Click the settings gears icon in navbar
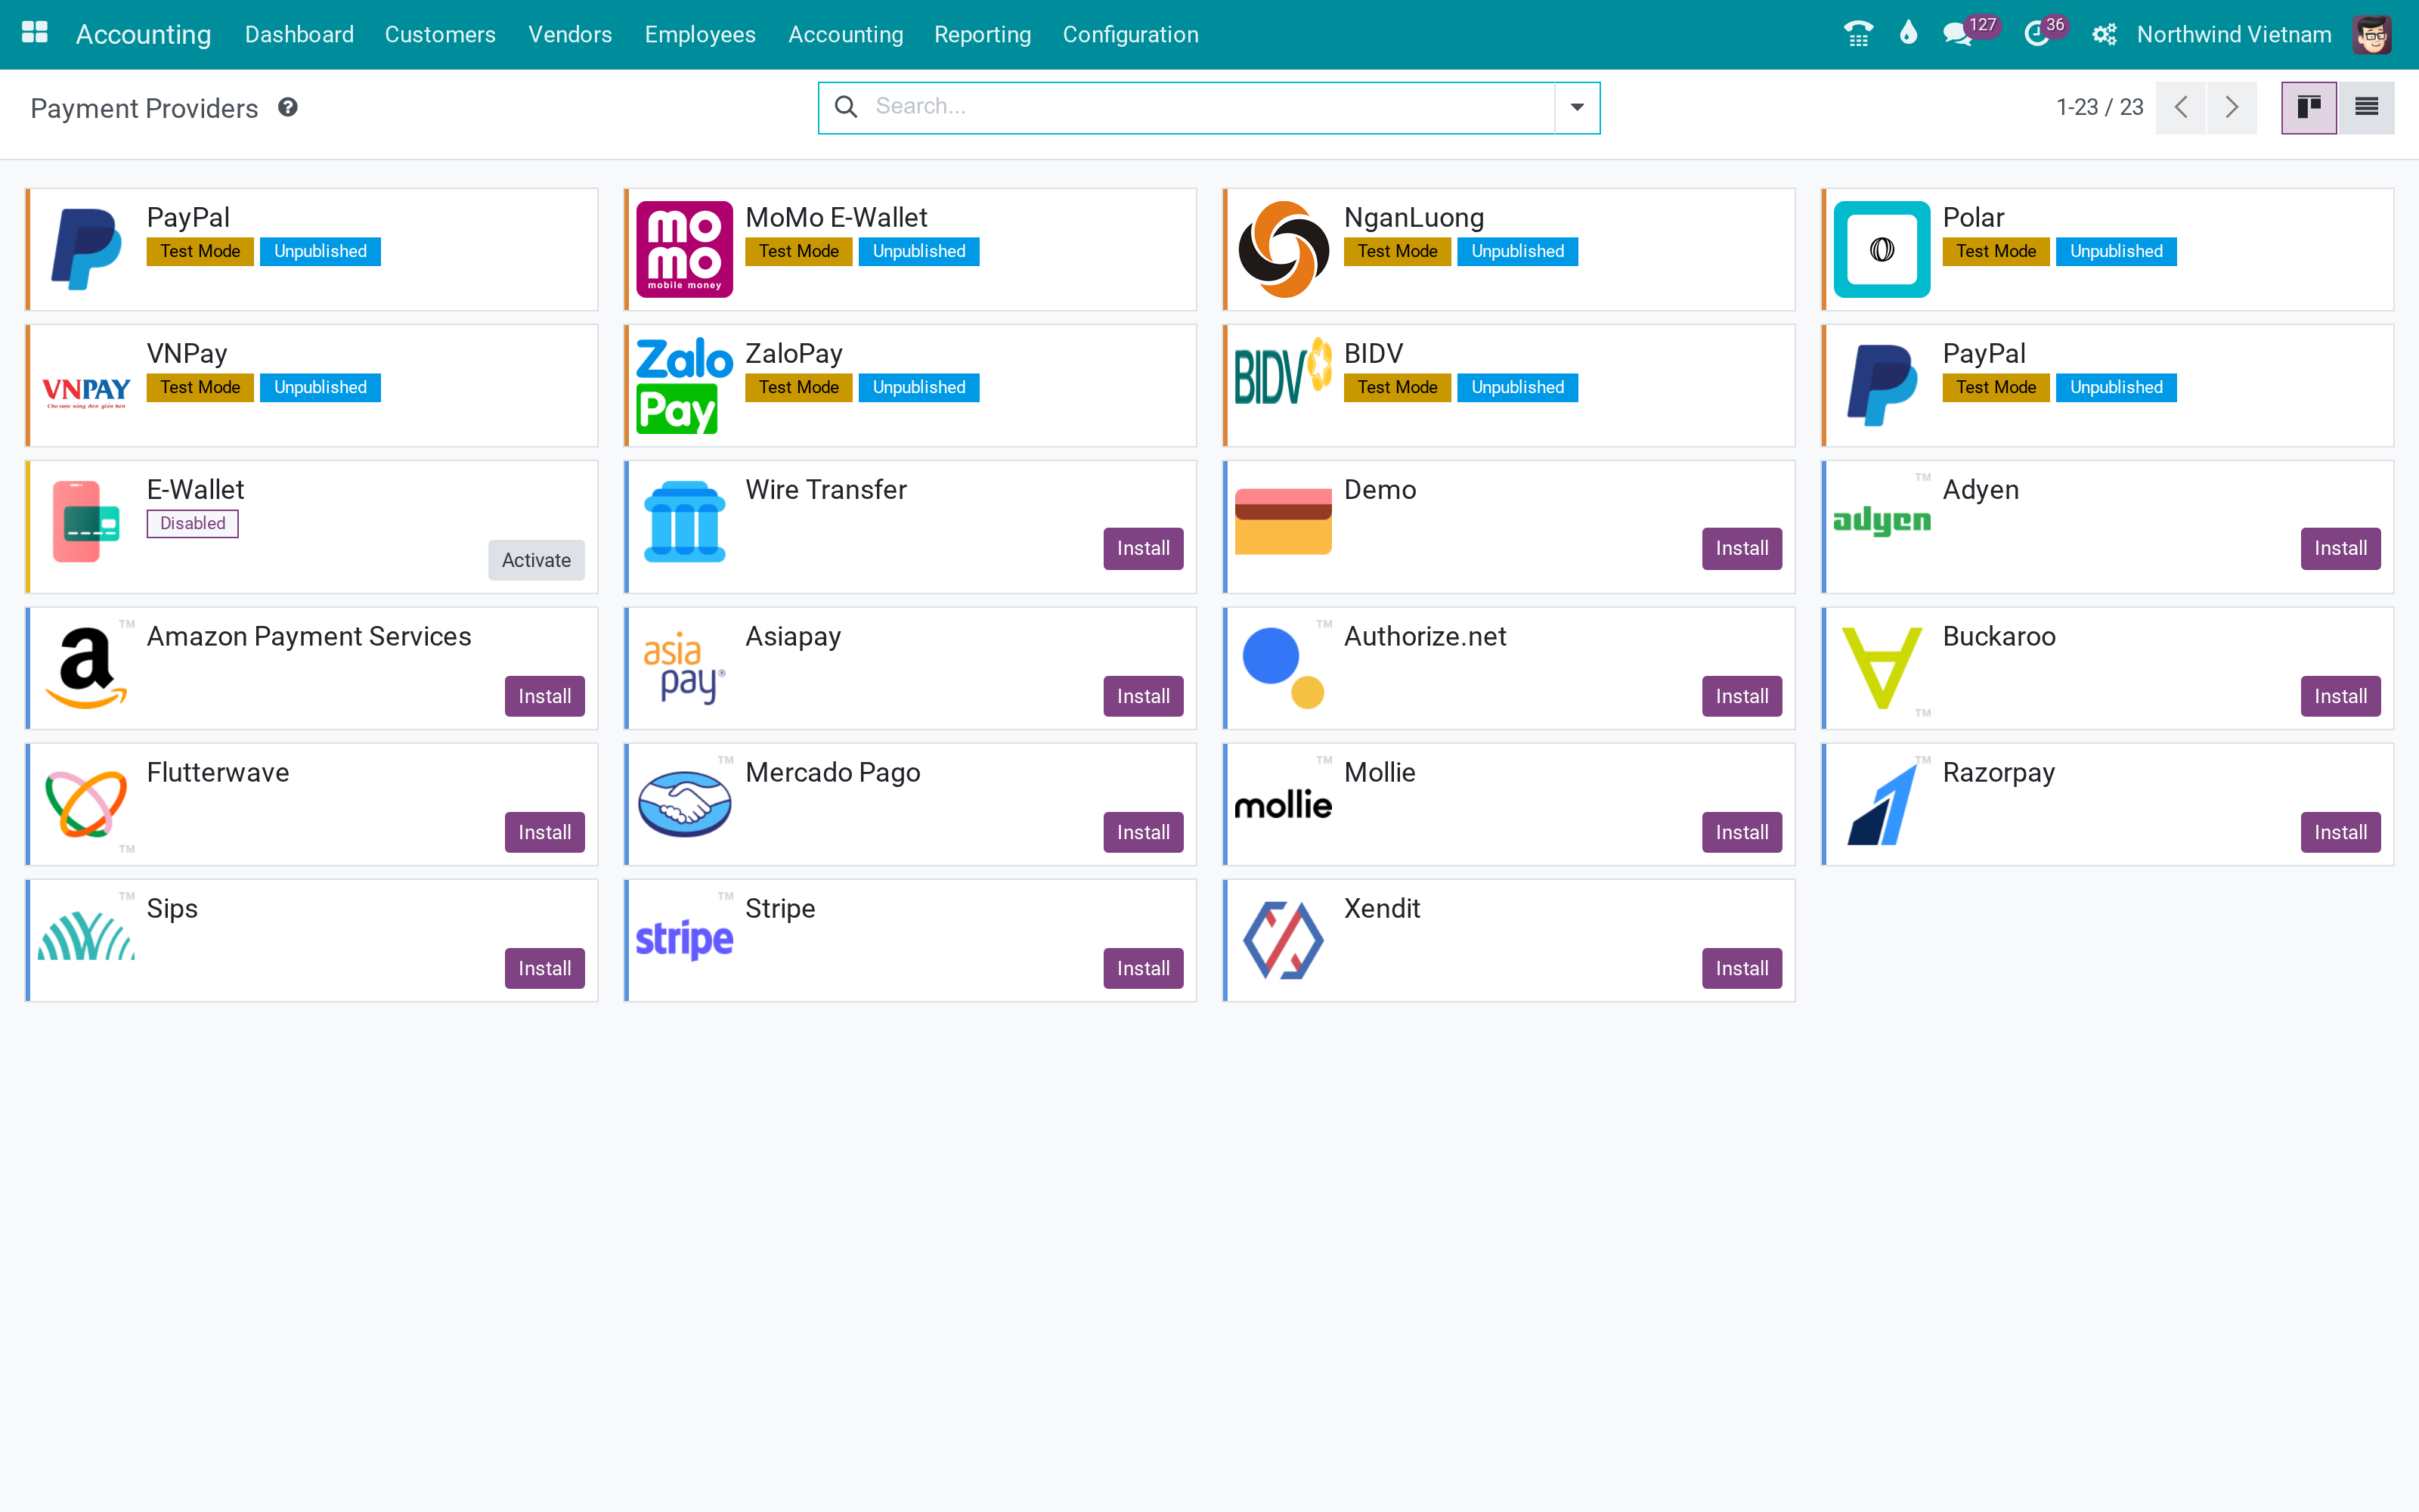 (2104, 35)
